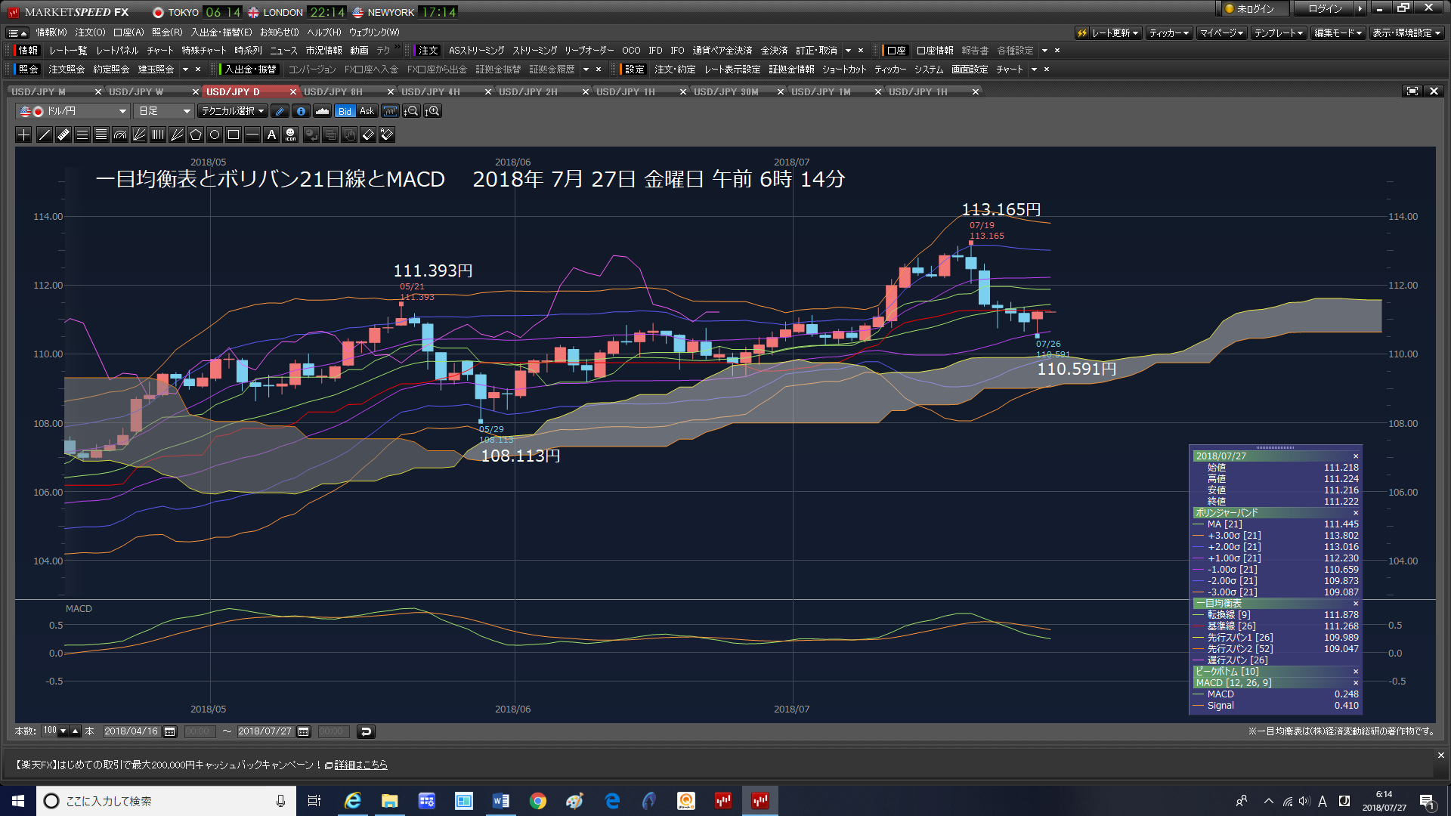Close the Peak Bottom [10] legend row

point(1355,672)
